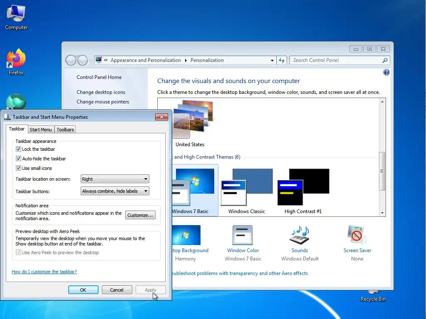Click the Help question mark icon
Viewport: 426px width, 319px height.
point(386,72)
